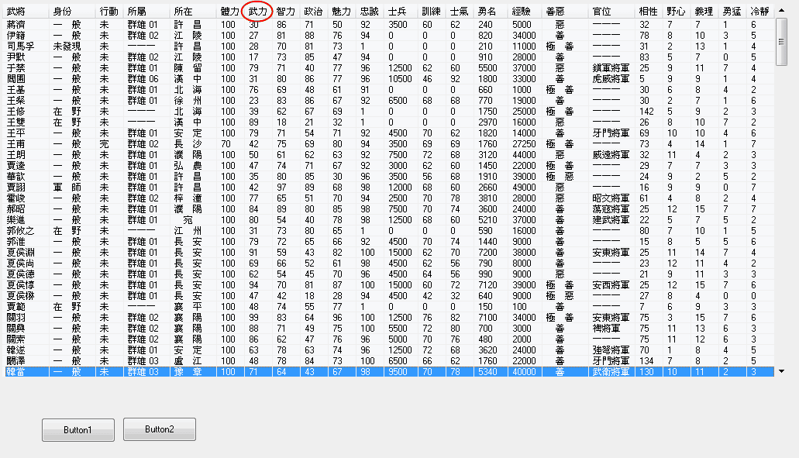Click the 官位 column header
This screenshot has width=799, height=458.
click(601, 12)
